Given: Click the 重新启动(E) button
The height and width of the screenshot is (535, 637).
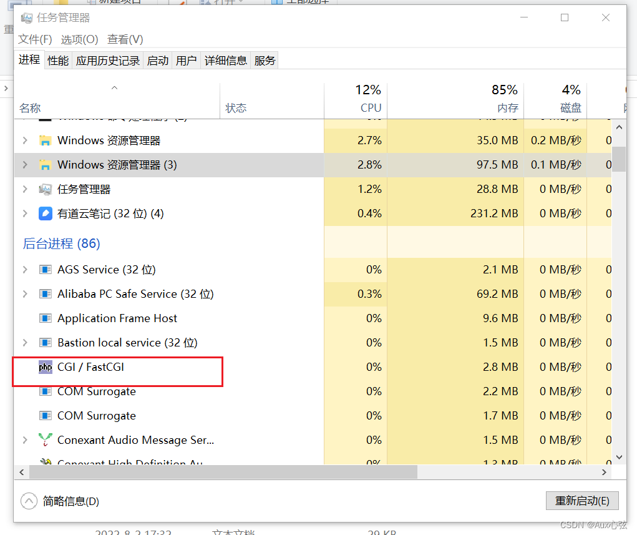Looking at the screenshot, I should coord(582,501).
